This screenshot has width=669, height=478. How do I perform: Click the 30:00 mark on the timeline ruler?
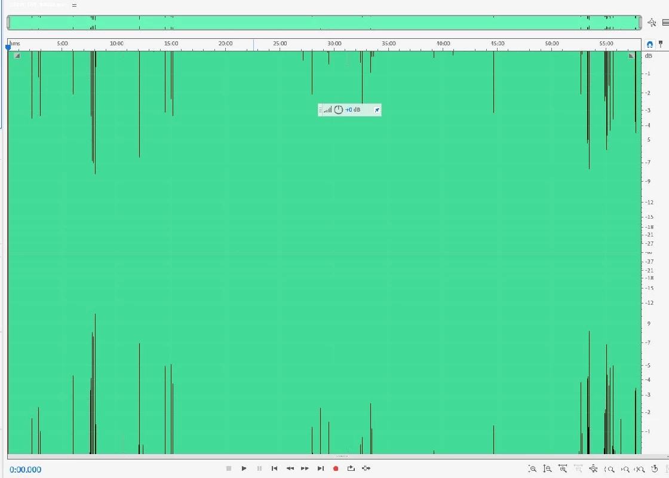coord(334,44)
